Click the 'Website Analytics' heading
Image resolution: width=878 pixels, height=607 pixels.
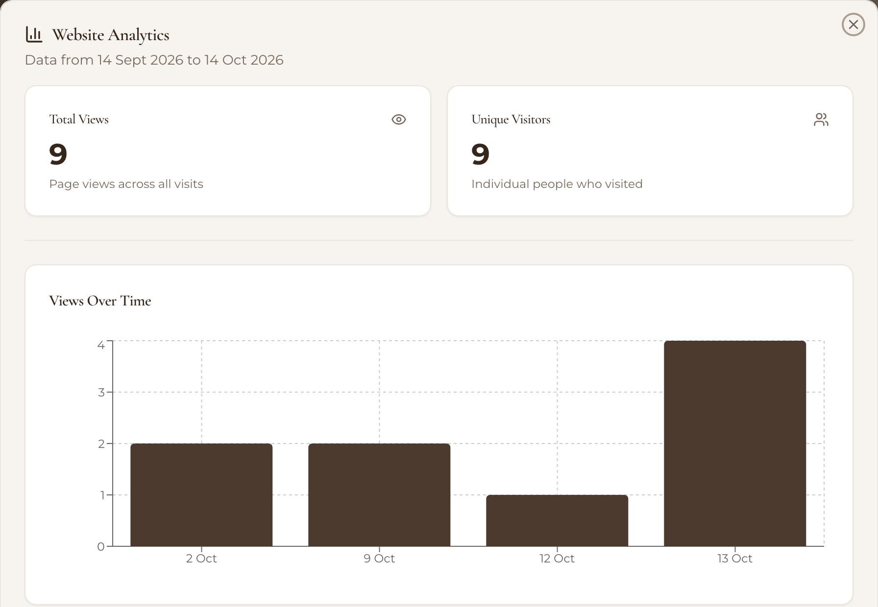111,35
